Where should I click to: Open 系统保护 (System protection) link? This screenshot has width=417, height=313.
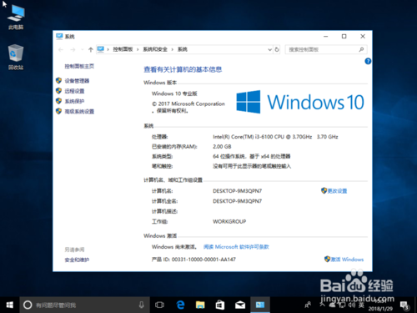[74, 101]
